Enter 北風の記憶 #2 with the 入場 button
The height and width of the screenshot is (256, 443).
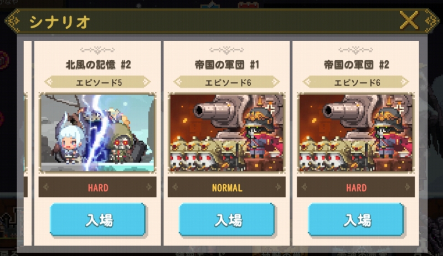tap(98, 220)
